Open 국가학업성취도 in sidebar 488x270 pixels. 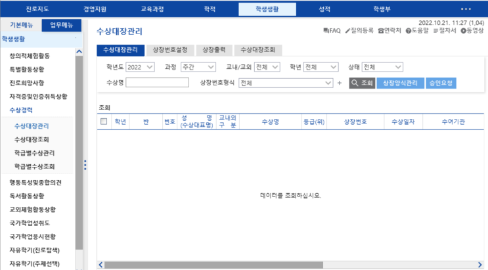tap(30, 223)
